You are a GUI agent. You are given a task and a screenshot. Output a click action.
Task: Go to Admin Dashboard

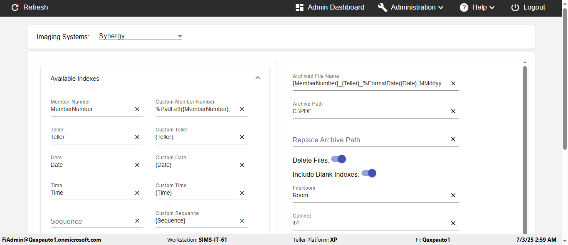click(336, 7)
